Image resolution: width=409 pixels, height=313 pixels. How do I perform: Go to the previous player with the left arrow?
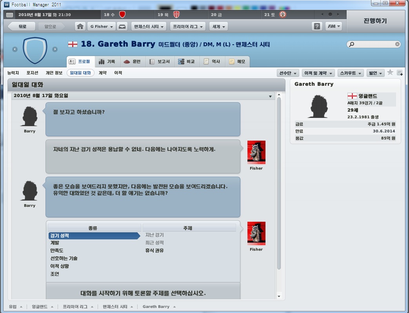[x=15, y=49]
